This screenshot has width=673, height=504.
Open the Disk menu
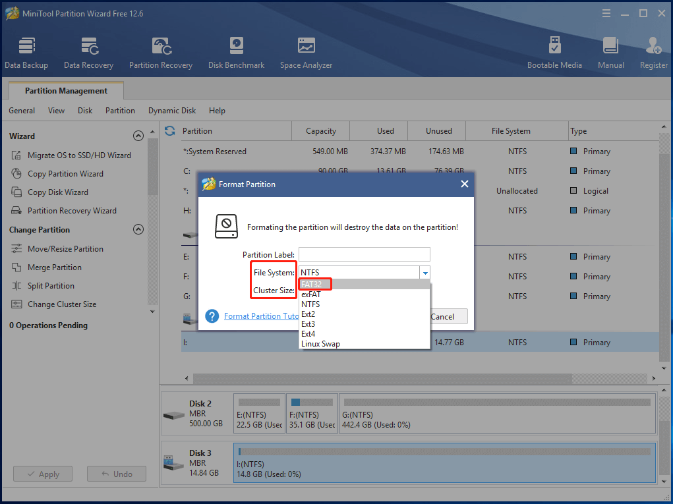coord(84,110)
